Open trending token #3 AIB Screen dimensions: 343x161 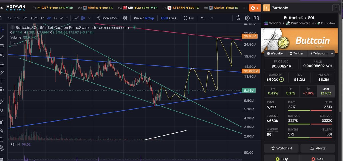(x=137, y=8)
